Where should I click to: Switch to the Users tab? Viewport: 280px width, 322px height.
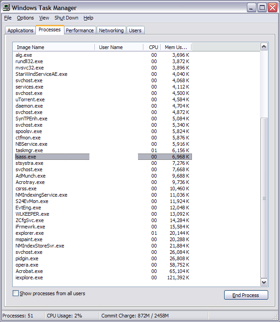(x=135, y=30)
